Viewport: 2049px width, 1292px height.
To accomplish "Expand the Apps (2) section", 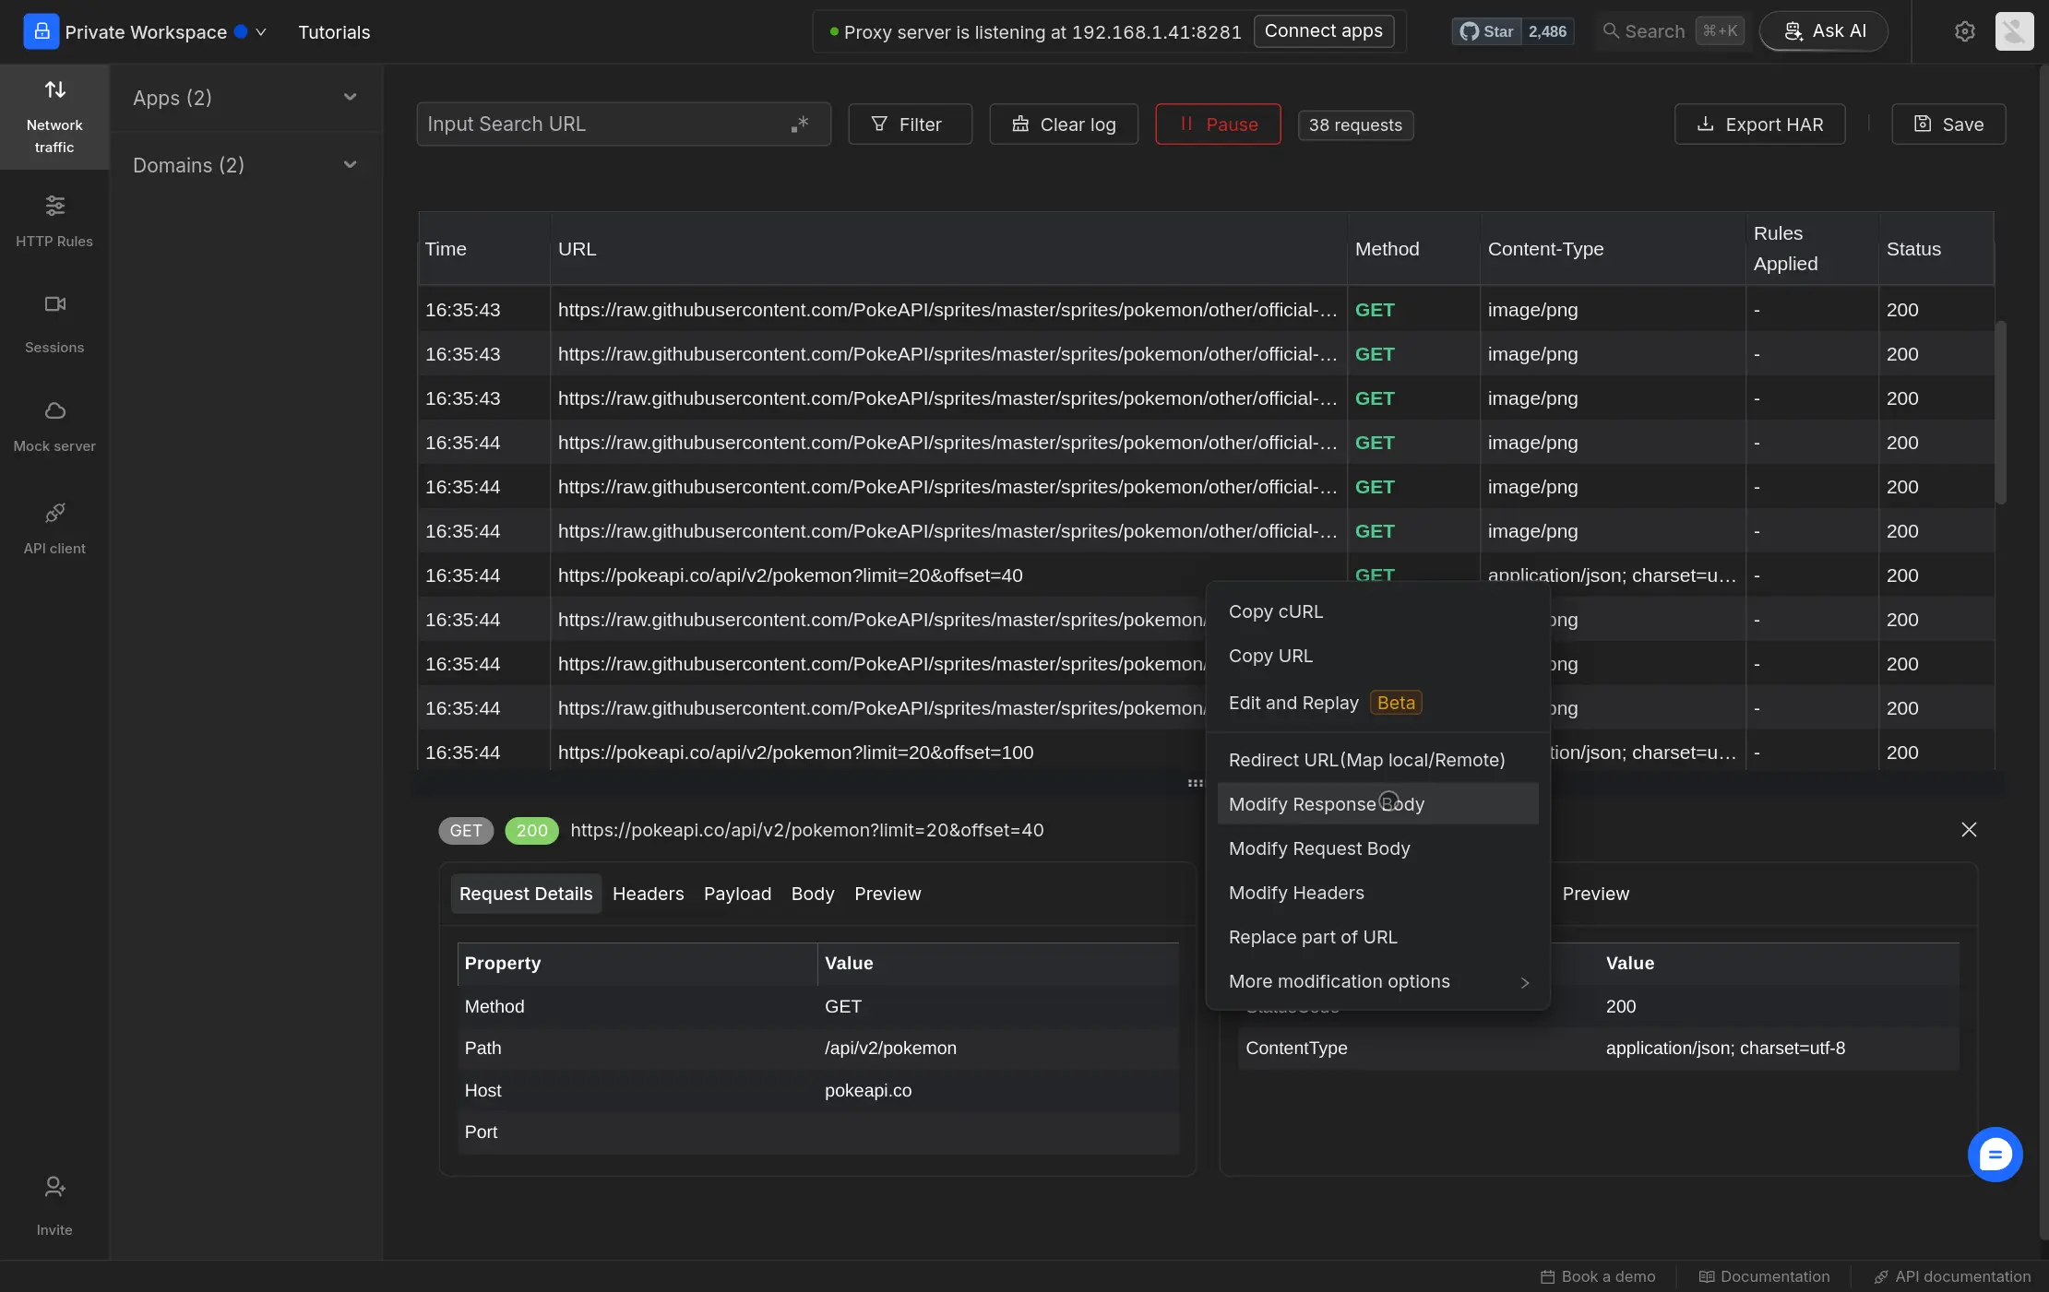I will [245, 98].
